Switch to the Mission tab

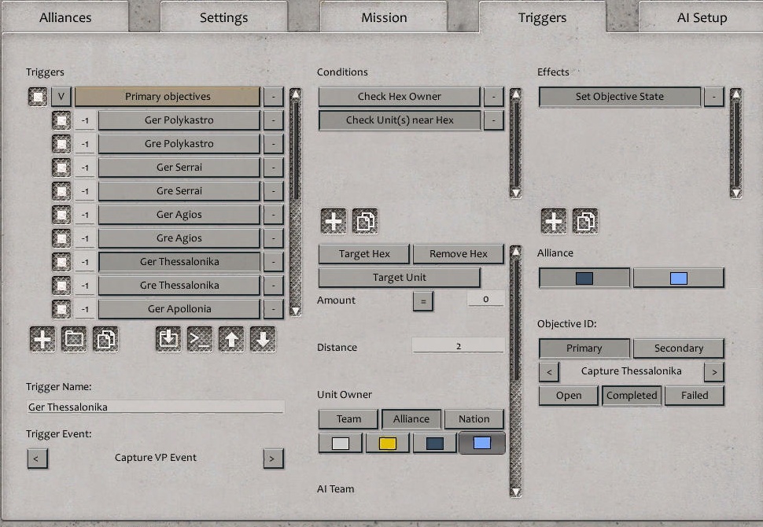384,17
